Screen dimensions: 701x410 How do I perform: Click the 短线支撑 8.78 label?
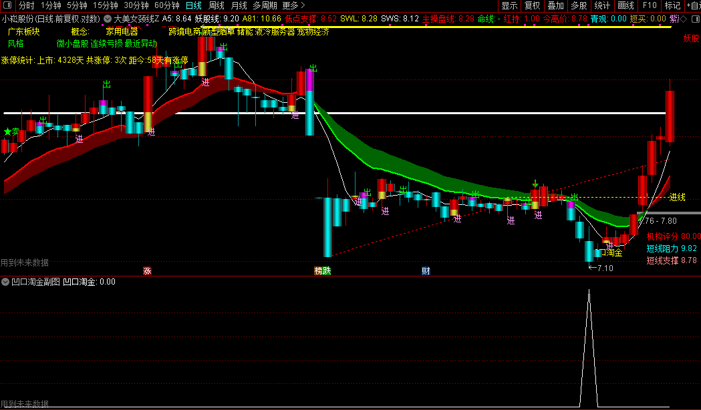coord(672,260)
